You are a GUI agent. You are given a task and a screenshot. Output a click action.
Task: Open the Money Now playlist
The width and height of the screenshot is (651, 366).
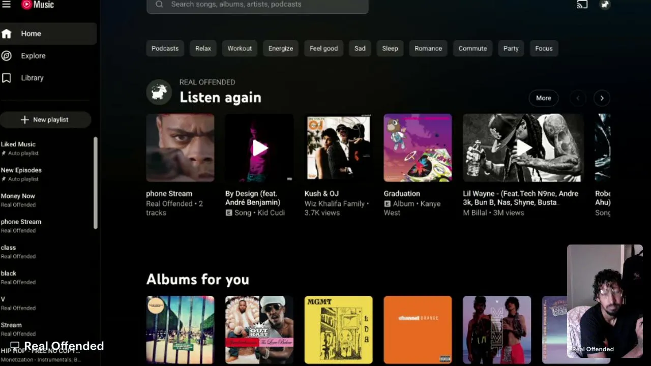46,200
